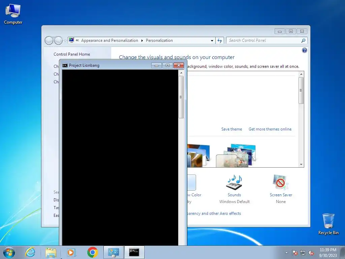Open the Screen Saver link
This screenshot has height=259, width=345.
[281, 195]
